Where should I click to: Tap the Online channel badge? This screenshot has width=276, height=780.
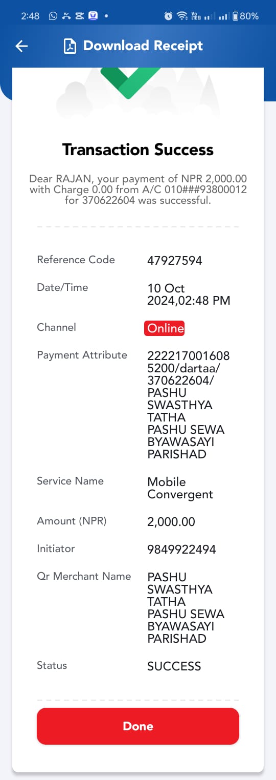(x=165, y=328)
